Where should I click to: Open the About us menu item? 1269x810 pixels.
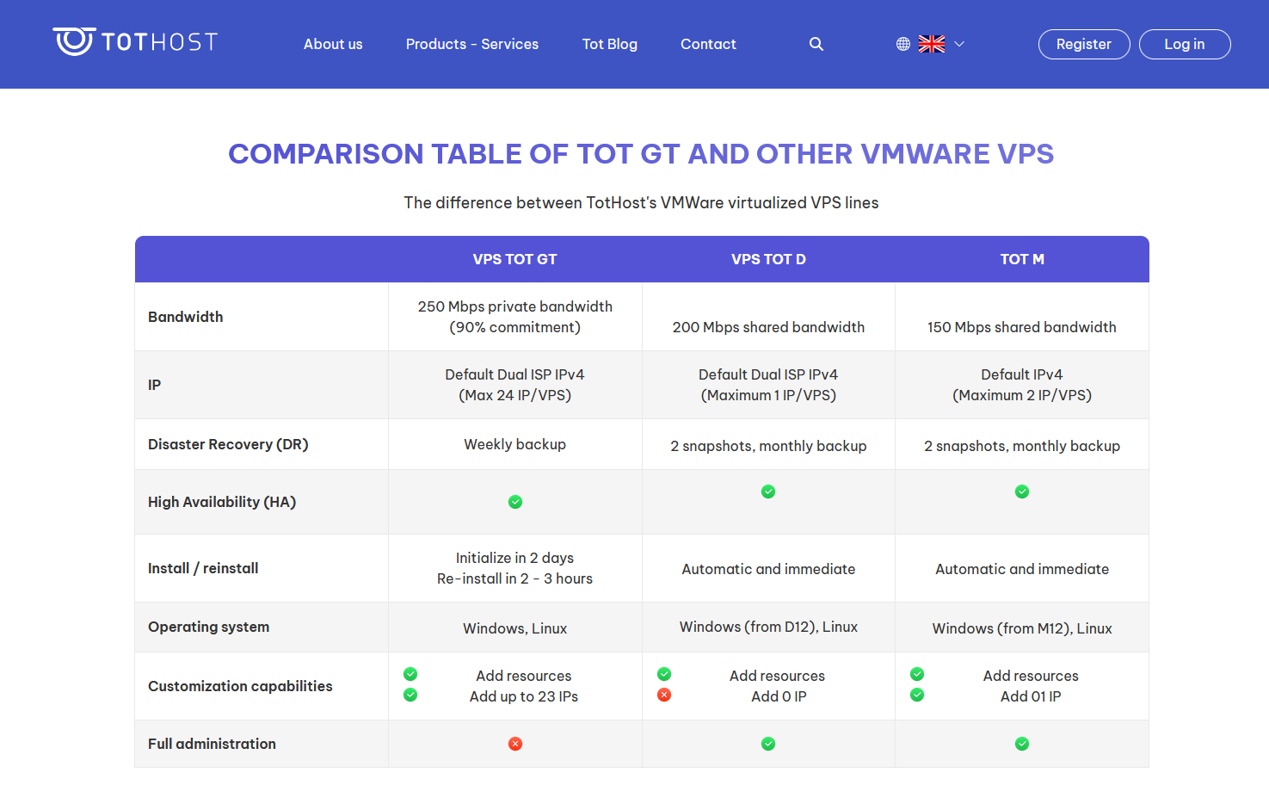[x=333, y=44]
